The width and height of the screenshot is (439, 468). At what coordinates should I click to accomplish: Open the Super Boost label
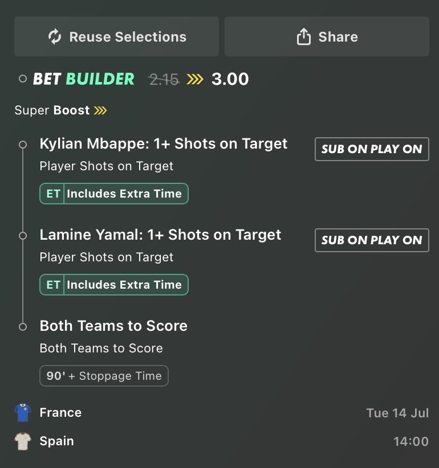point(52,110)
